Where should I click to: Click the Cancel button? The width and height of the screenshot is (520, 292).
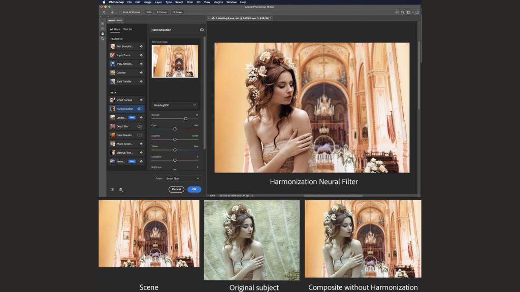click(176, 189)
